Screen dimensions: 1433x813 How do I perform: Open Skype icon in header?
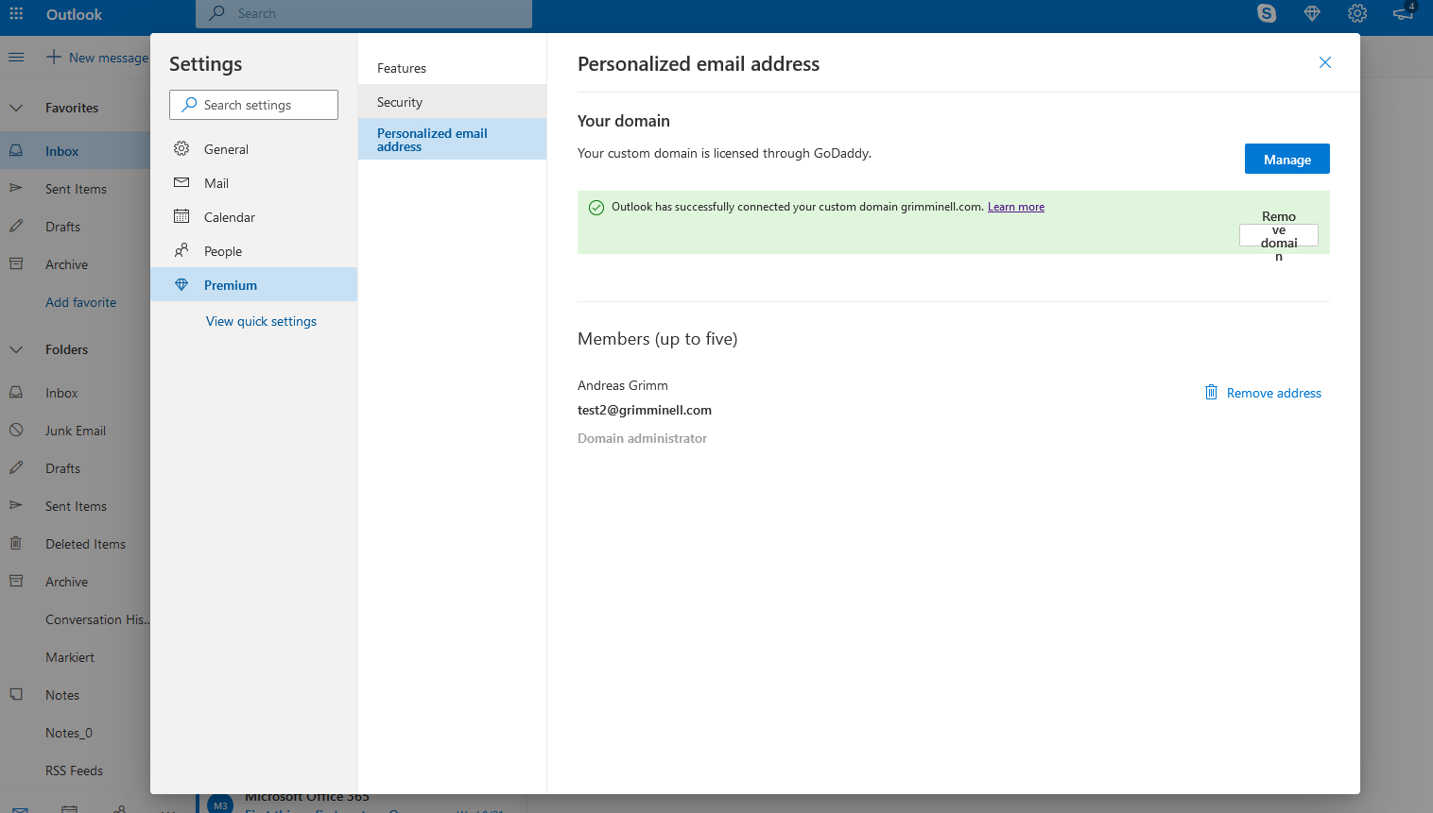[1267, 13]
